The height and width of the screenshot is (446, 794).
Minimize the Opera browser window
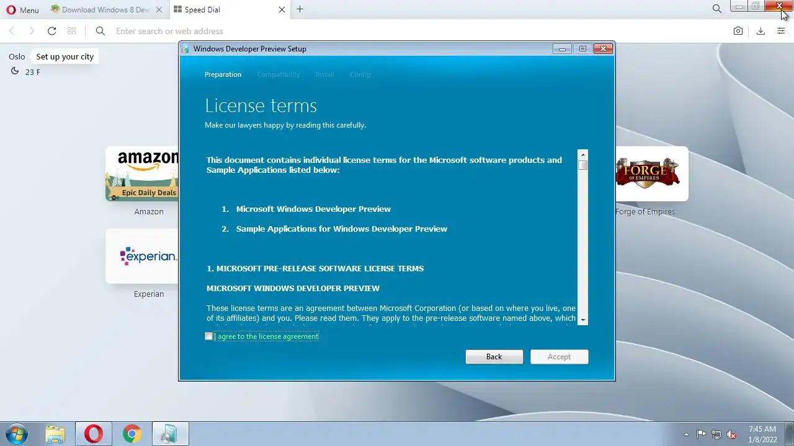(739, 6)
